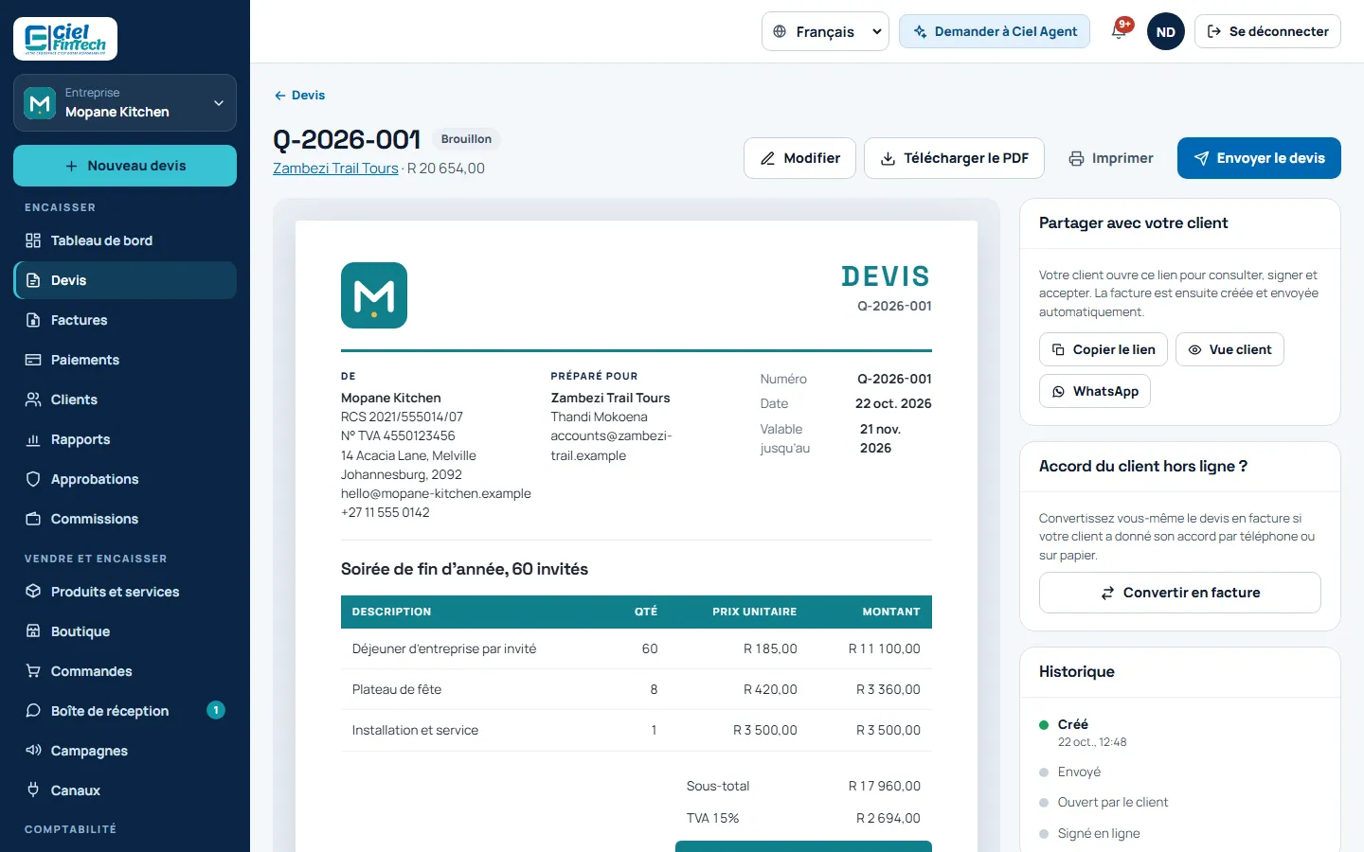Screen dimensions: 1364x852
Task: Expand the Mopane Kitchen company selector
Action: [x=125, y=102]
